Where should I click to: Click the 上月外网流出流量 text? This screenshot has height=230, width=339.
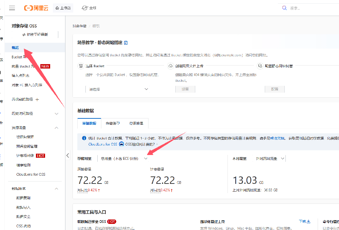point(255,190)
